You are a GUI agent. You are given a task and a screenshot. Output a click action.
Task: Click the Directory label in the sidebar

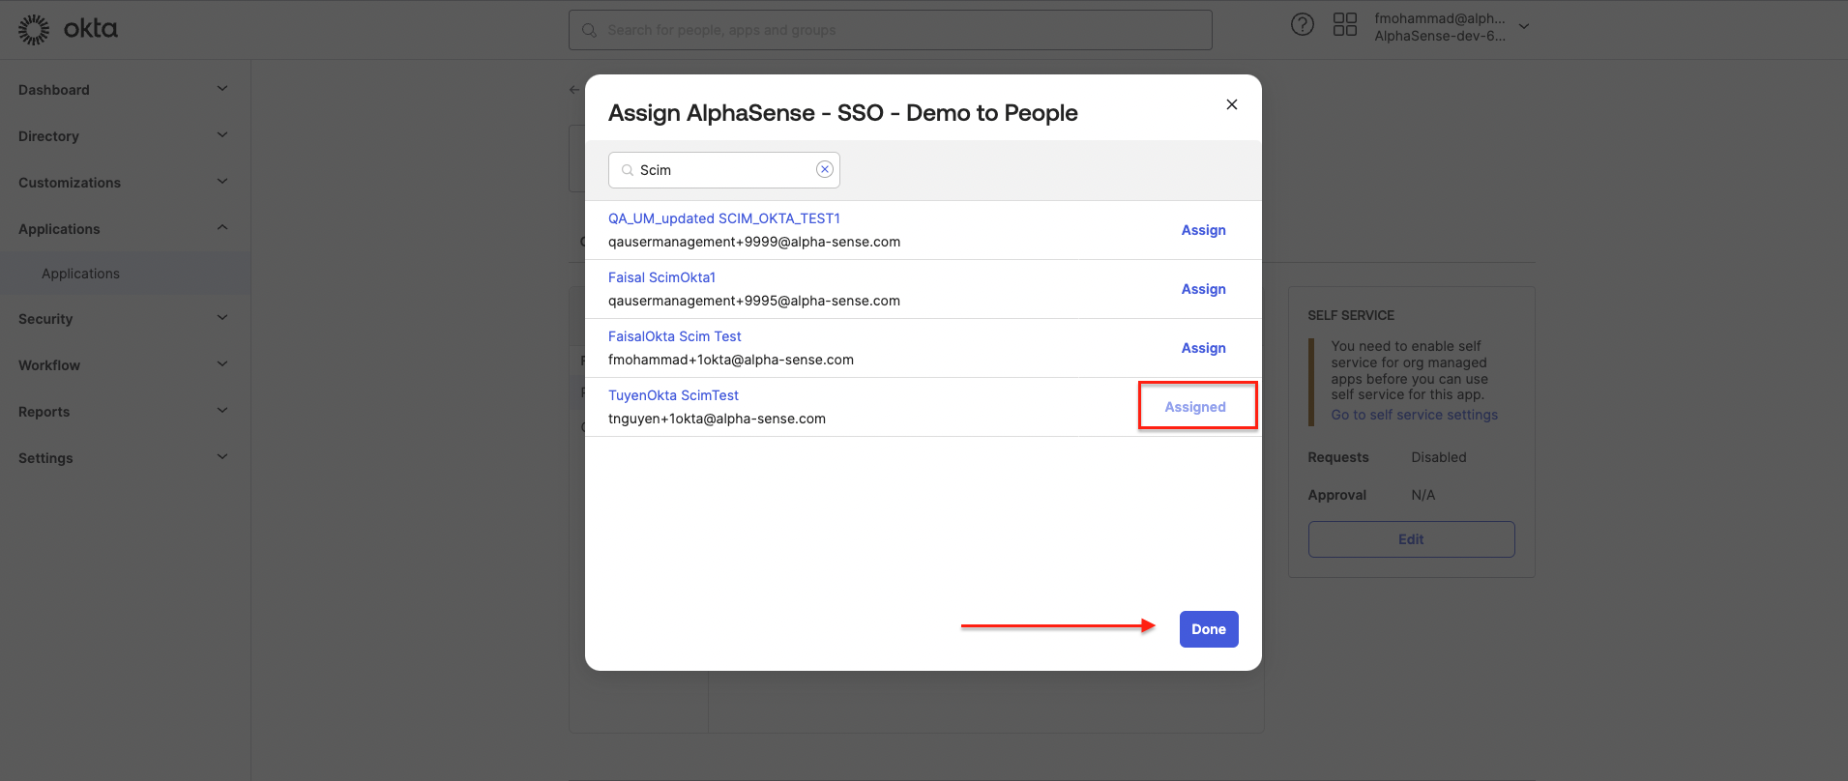48,136
